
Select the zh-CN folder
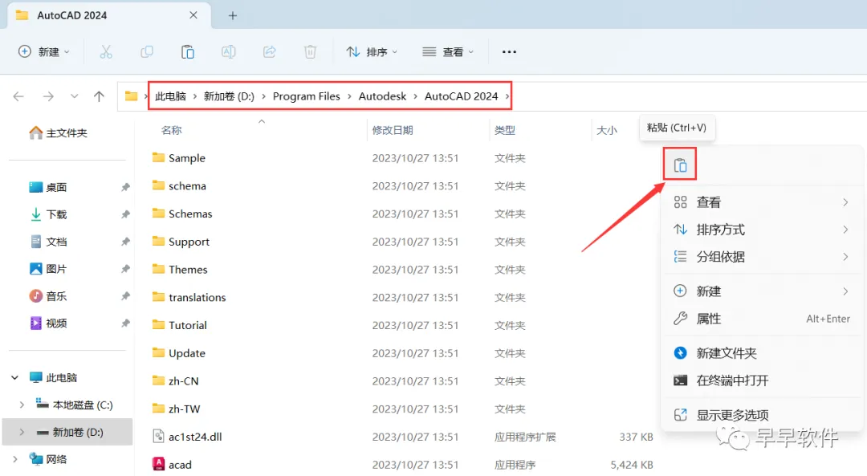pos(175,381)
